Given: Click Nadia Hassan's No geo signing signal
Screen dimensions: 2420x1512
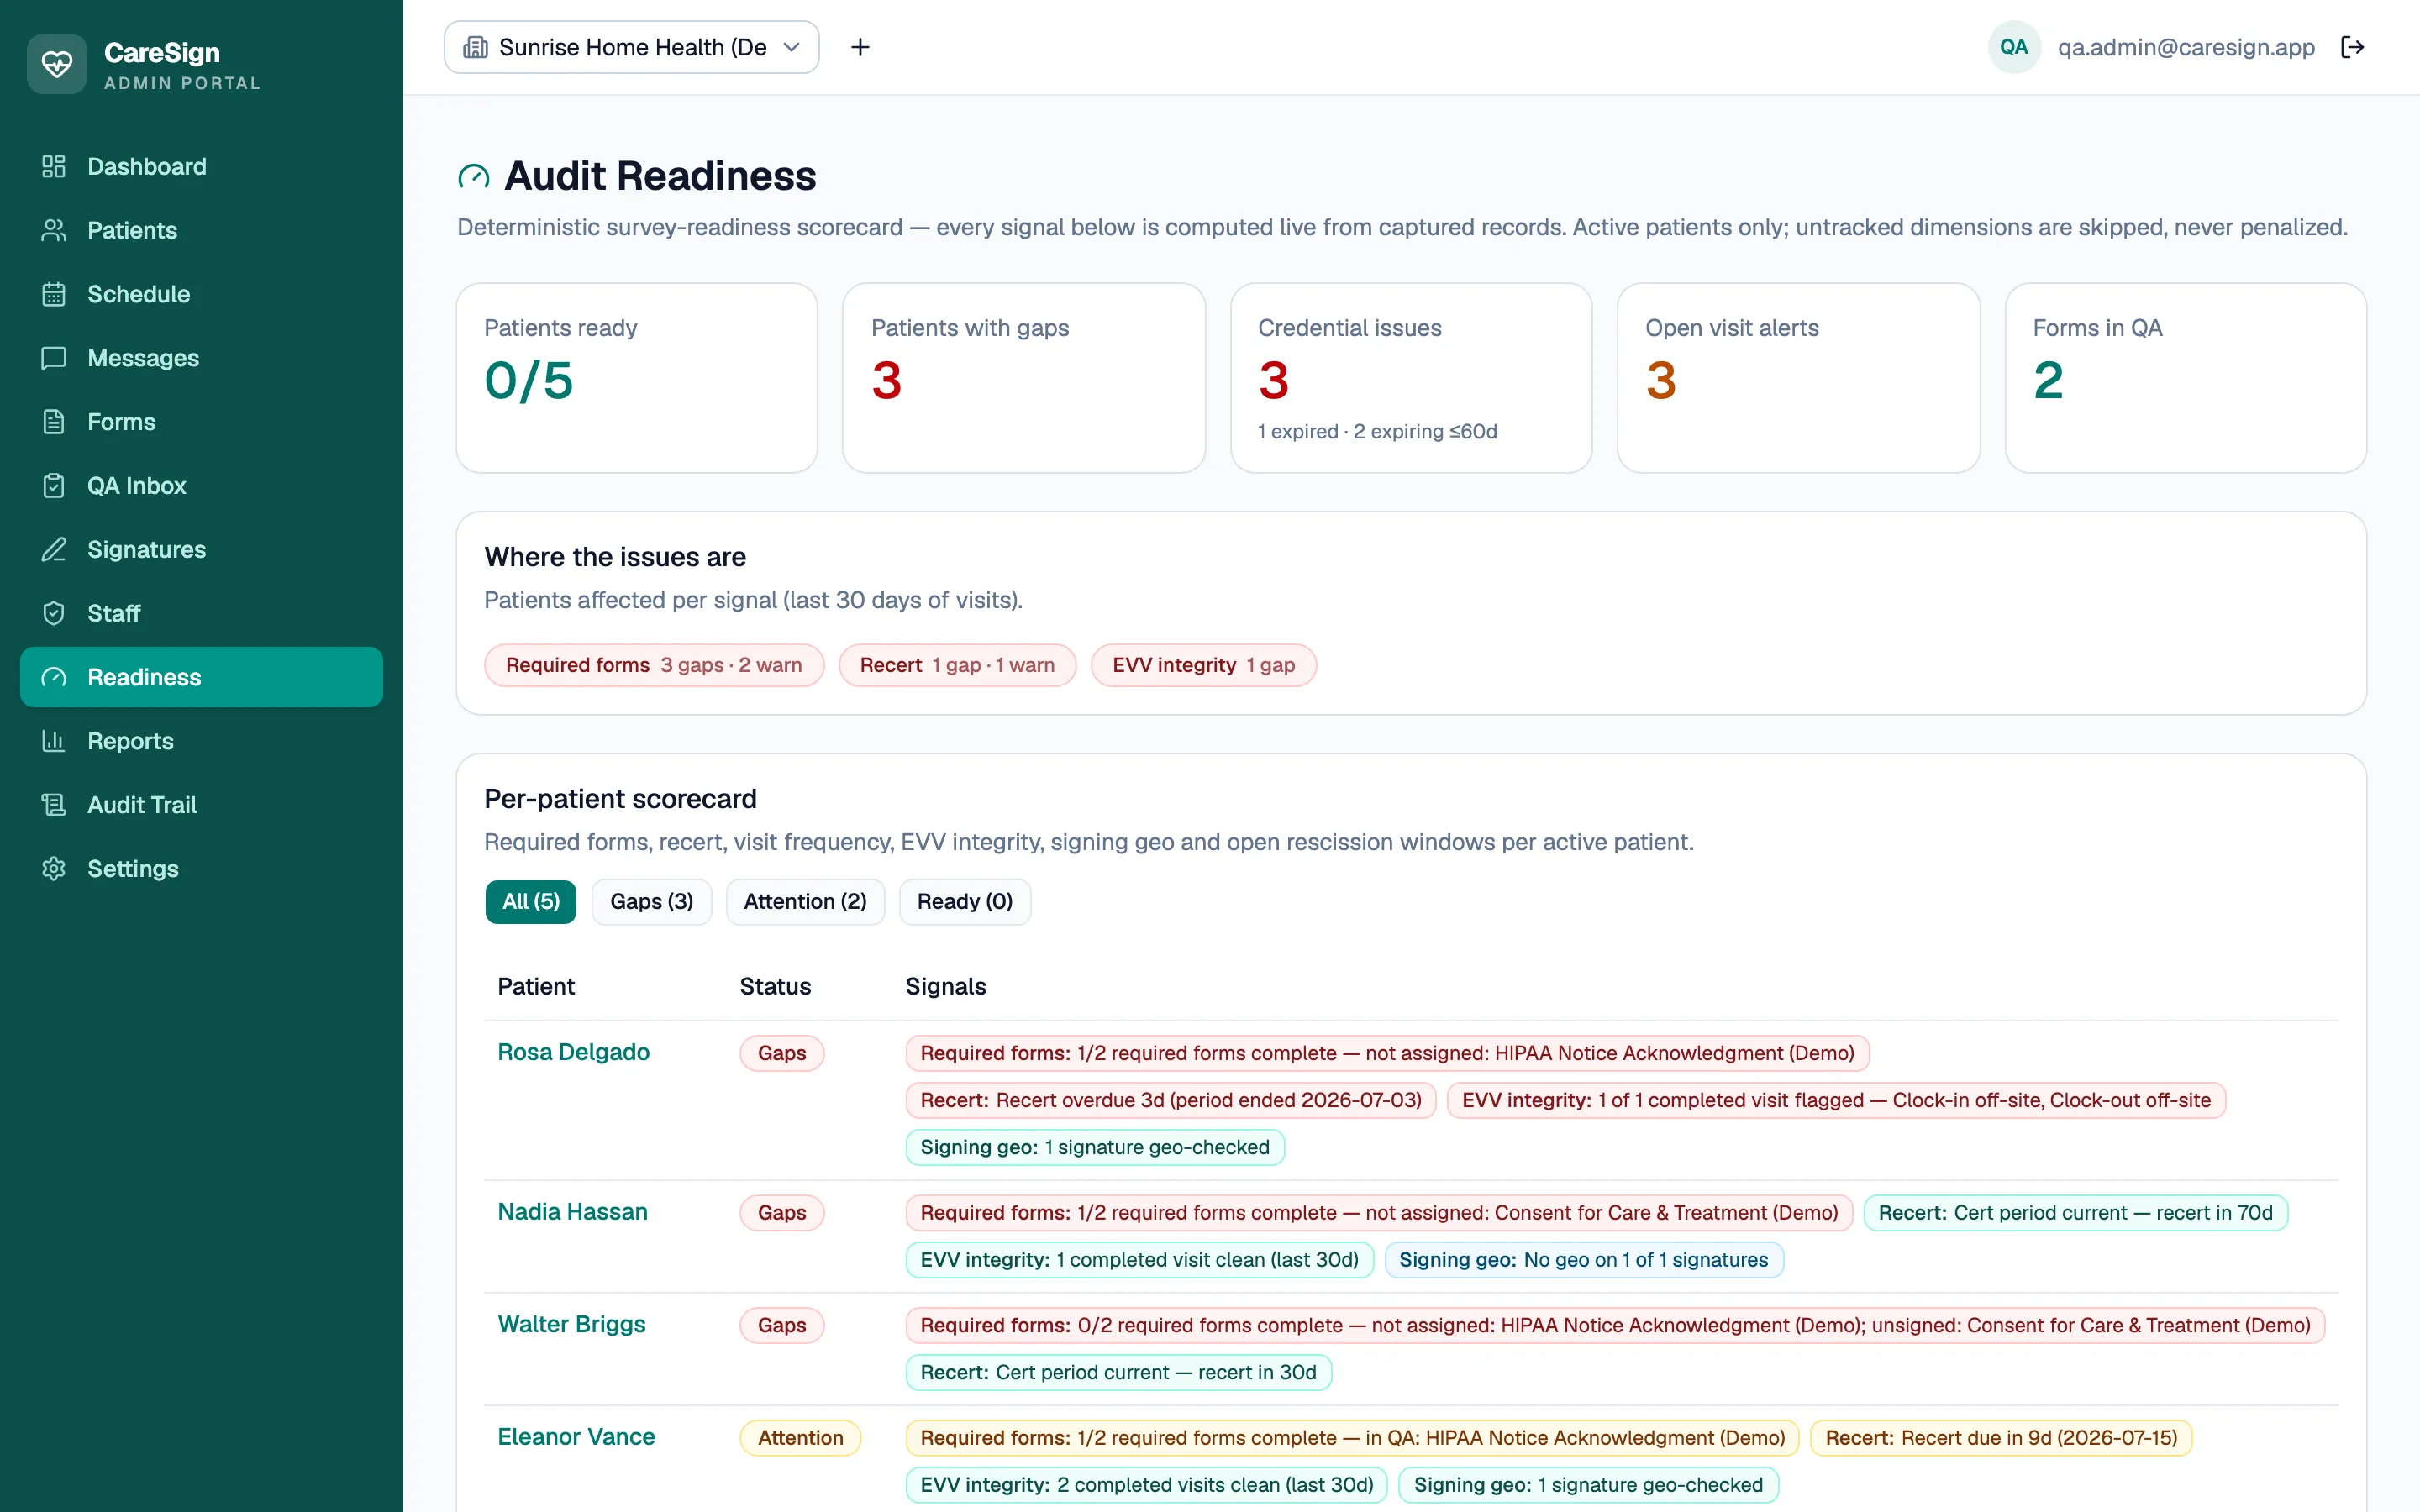Looking at the screenshot, I should [1584, 1260].
